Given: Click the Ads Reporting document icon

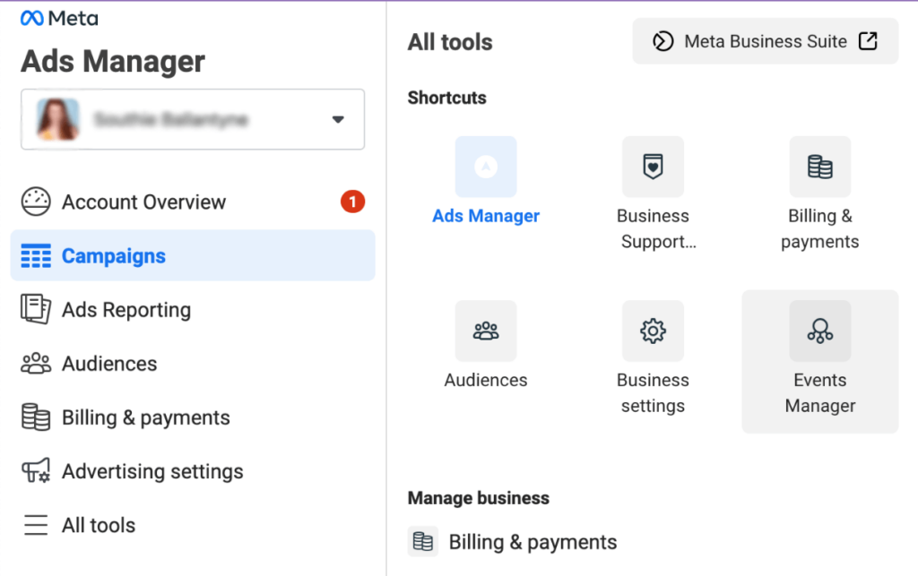Looking at the screenshot, I should [36, 309].
